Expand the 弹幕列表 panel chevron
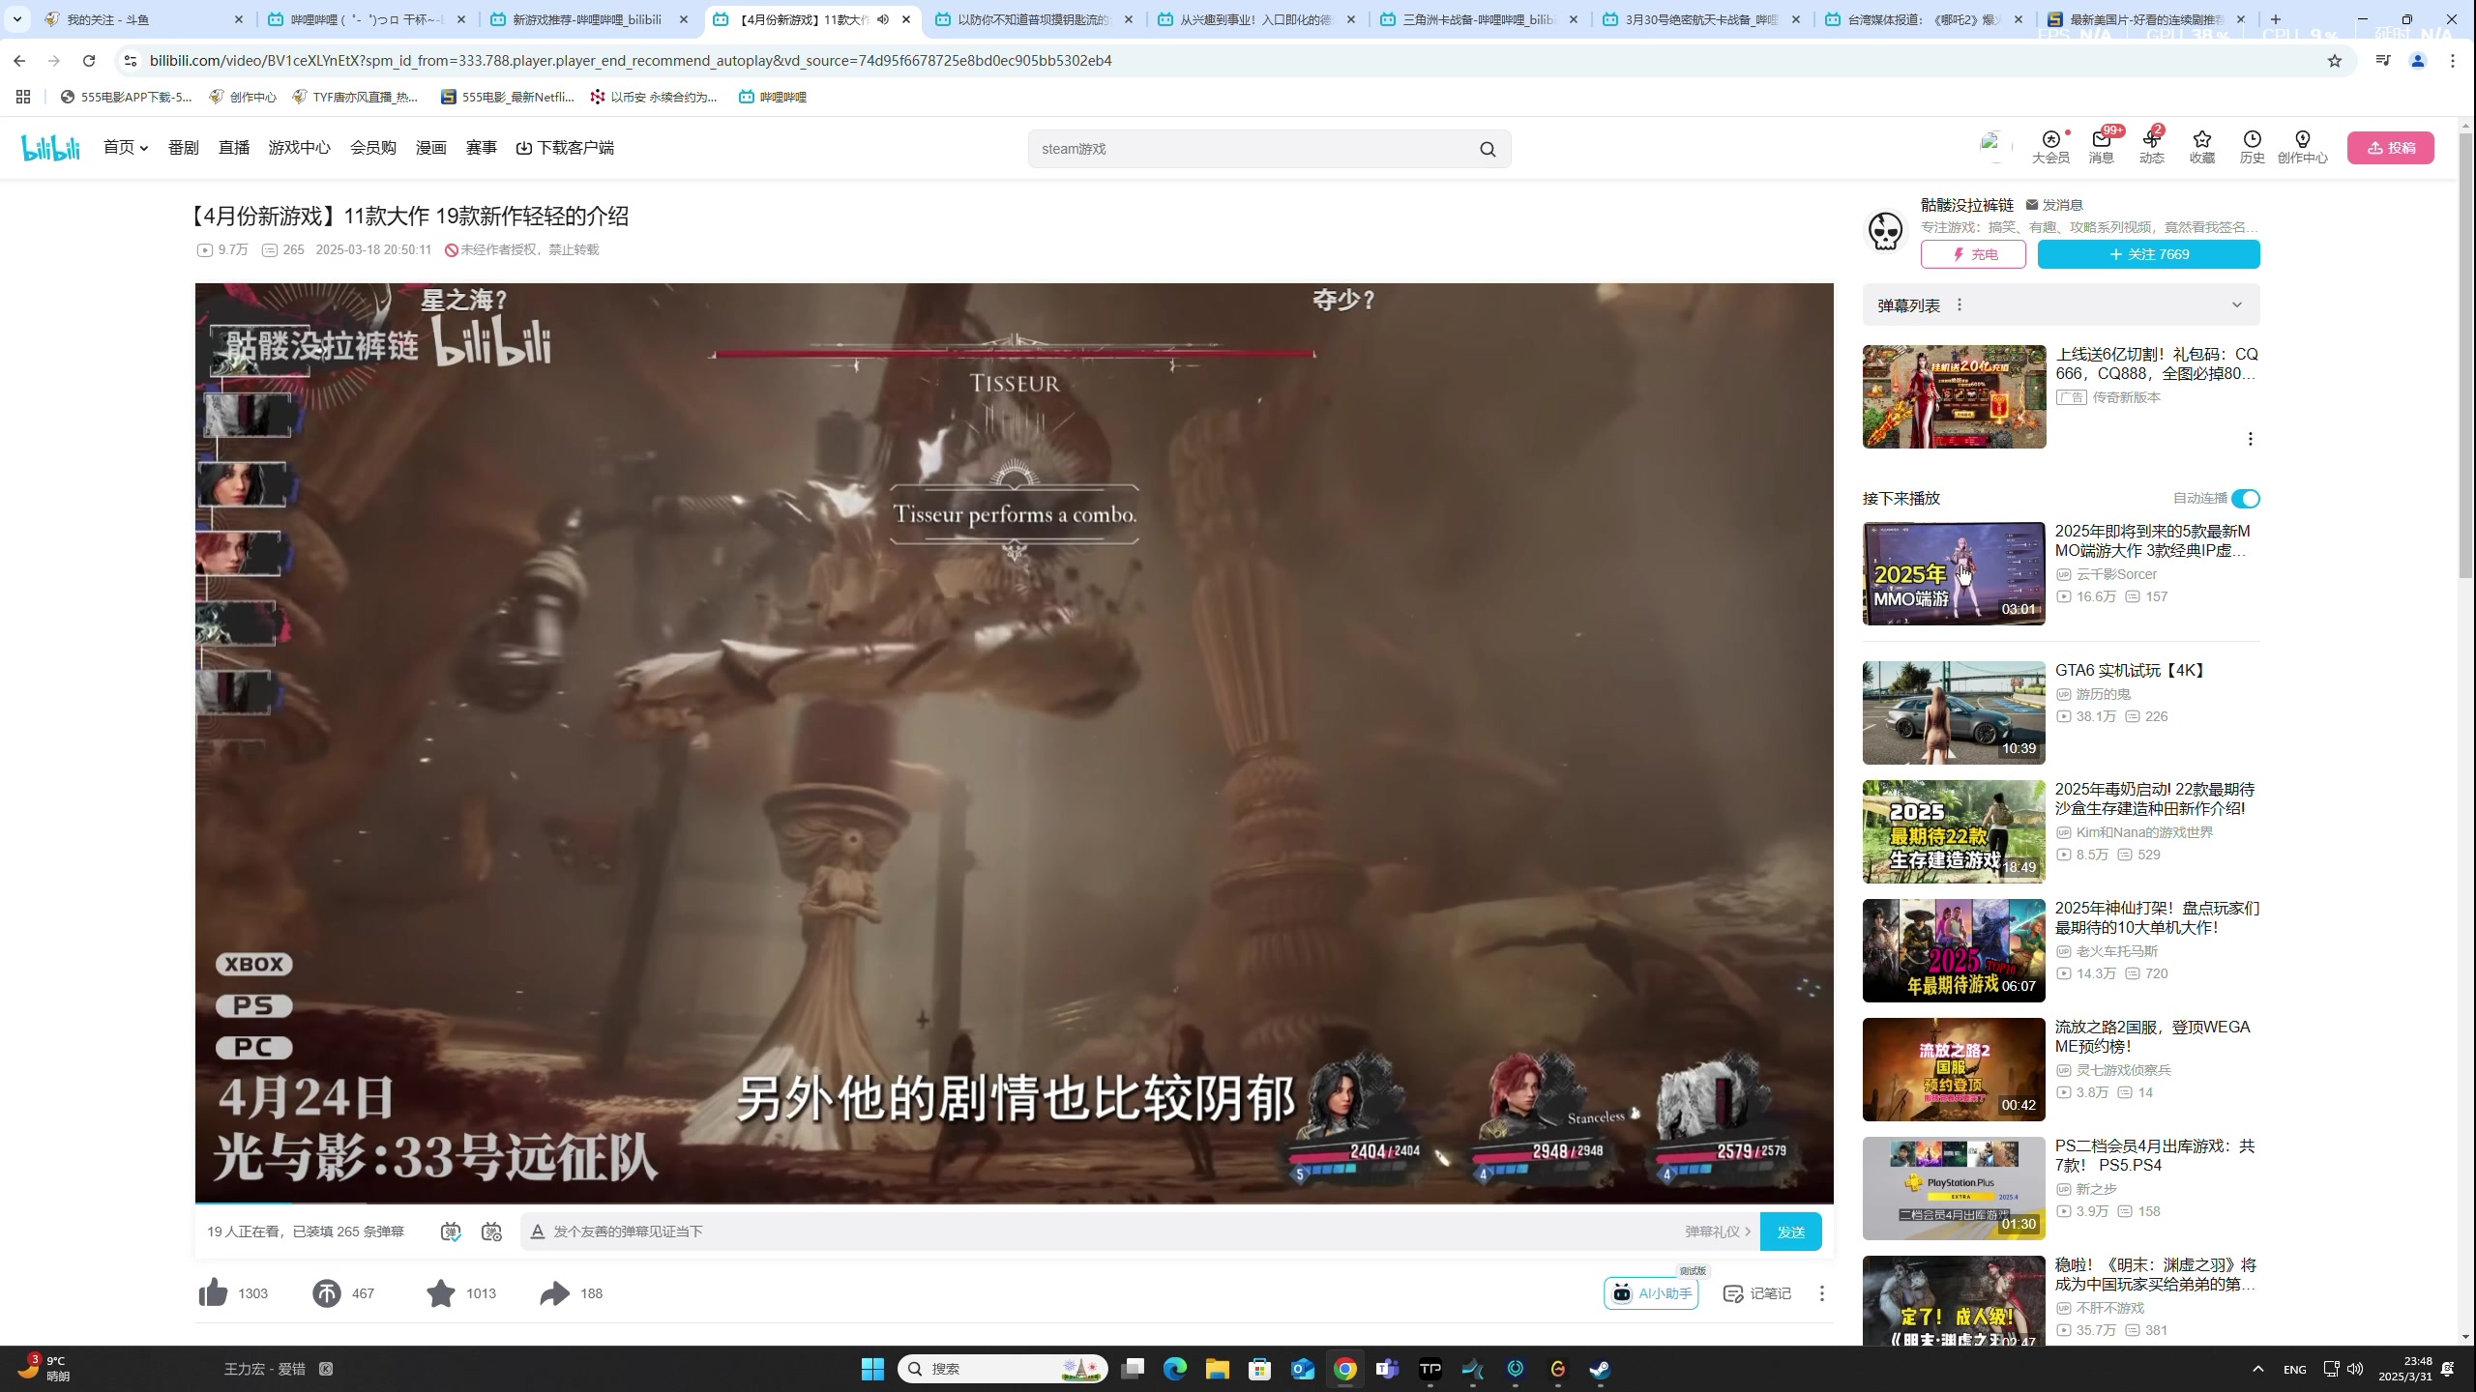This screenshot has width=2476, height=1392. click(2237, 305)
